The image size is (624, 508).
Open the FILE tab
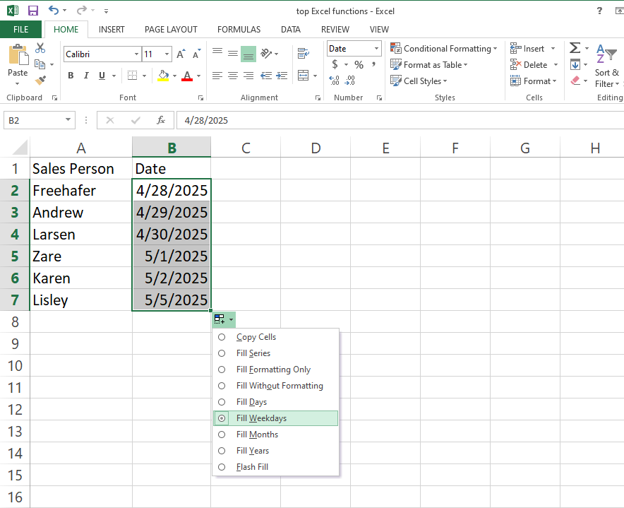20,30
